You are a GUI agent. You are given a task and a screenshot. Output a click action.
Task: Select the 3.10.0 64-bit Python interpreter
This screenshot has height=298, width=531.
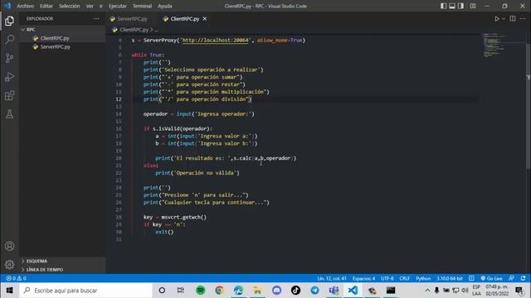[450, 278]
